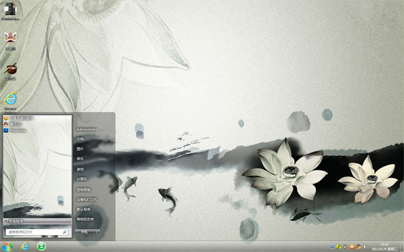Screen dimensions: 404x252
Task: Click the orange tray icon beside QQ
Action: [352, 247]
